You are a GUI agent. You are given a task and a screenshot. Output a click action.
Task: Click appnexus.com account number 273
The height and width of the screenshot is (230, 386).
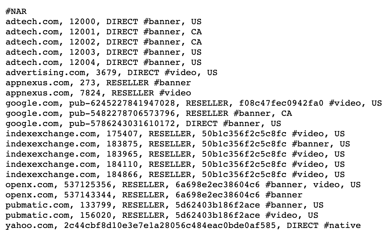(x=88, y=83)
